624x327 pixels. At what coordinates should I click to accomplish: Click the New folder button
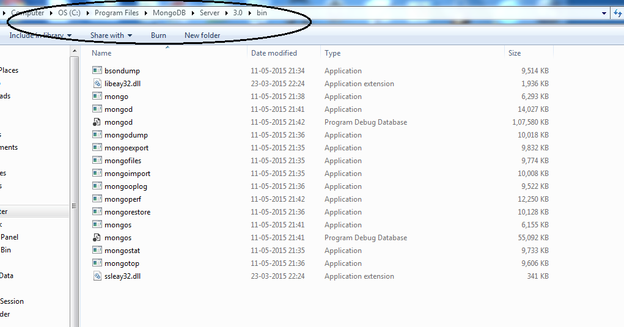click(x=202, y=35)
